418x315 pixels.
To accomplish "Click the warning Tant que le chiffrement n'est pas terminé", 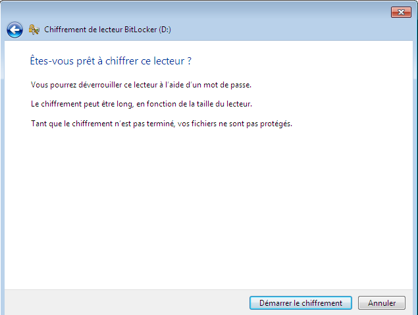I will tap(161, 124).
